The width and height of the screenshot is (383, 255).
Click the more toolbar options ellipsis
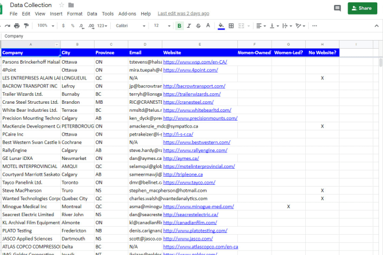pos(315,25)
